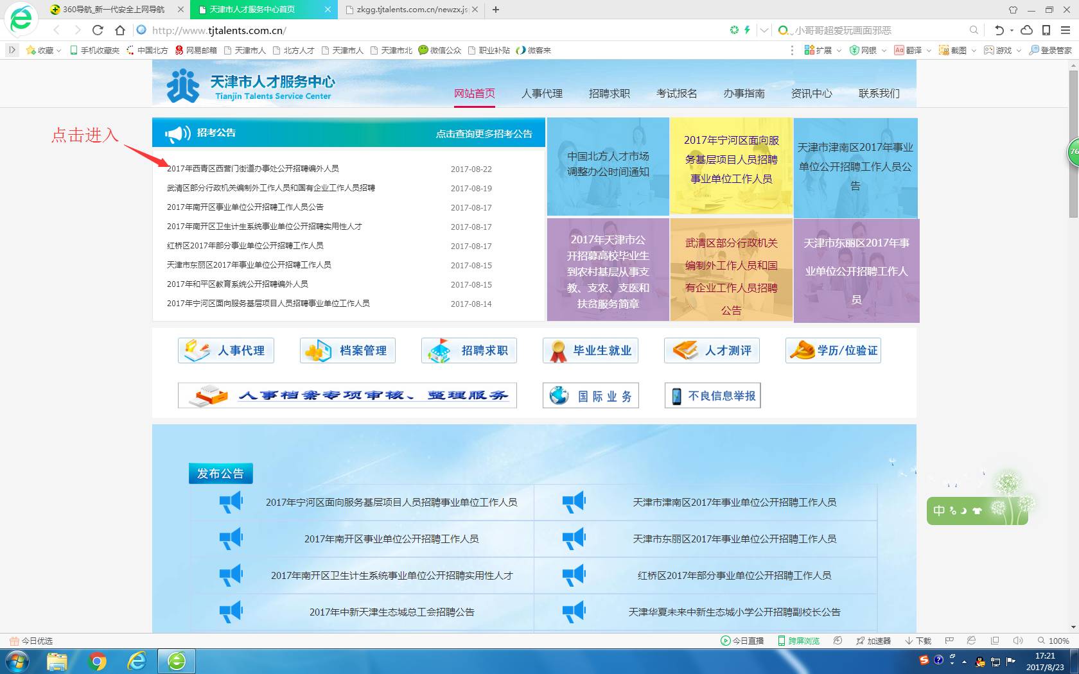This screenshot has width=1079, height=674.
Task: Click the 学历/位验证 service icon button
Action: [x=833, y=350]
